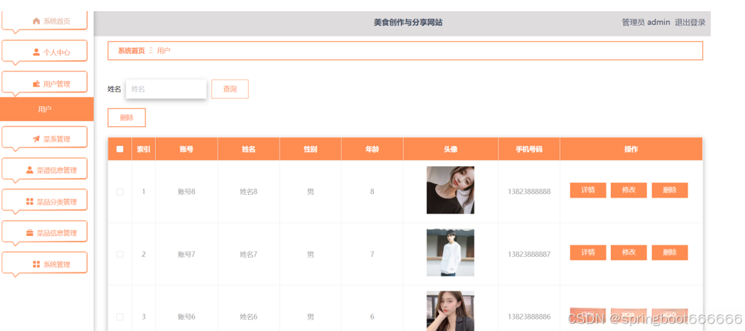
Task: Click phone number 13823888888
Action: [529, 192]
